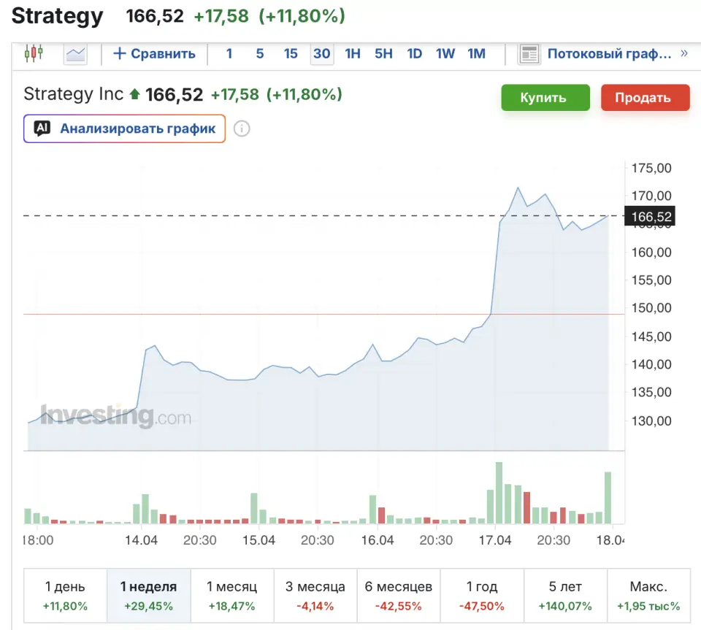Select the 1D chart interval
Screen dimensions: 701x630
tap(414, 54)
